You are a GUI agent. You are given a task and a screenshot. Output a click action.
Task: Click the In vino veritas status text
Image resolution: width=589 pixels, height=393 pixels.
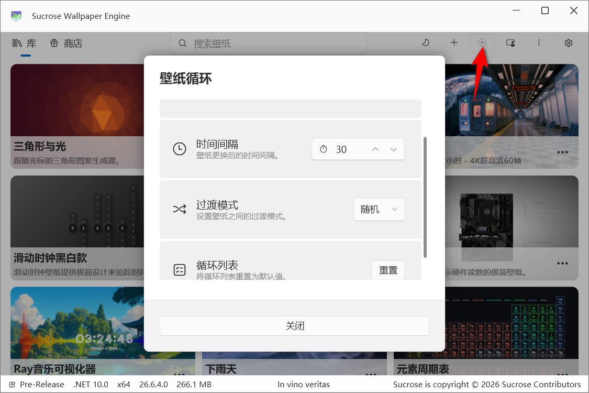[304, 384]
